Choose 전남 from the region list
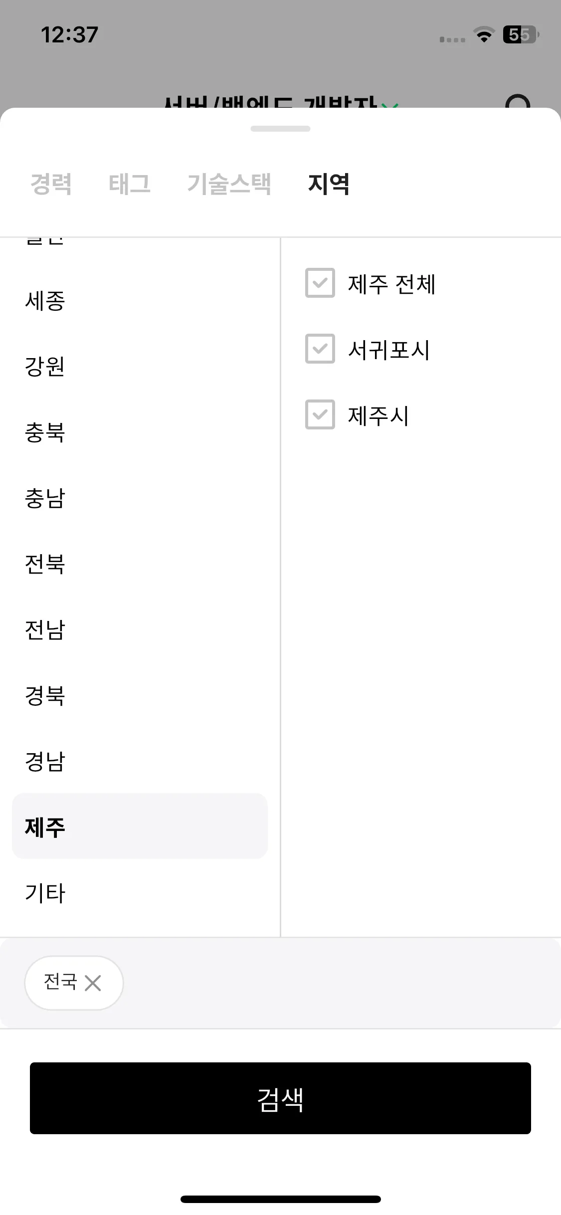The image size is (561, 1215). (140, 630)
